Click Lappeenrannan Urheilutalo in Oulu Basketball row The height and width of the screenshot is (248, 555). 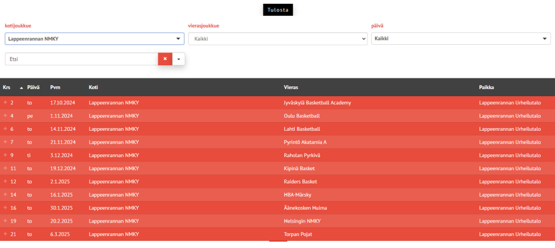[509, 116]
